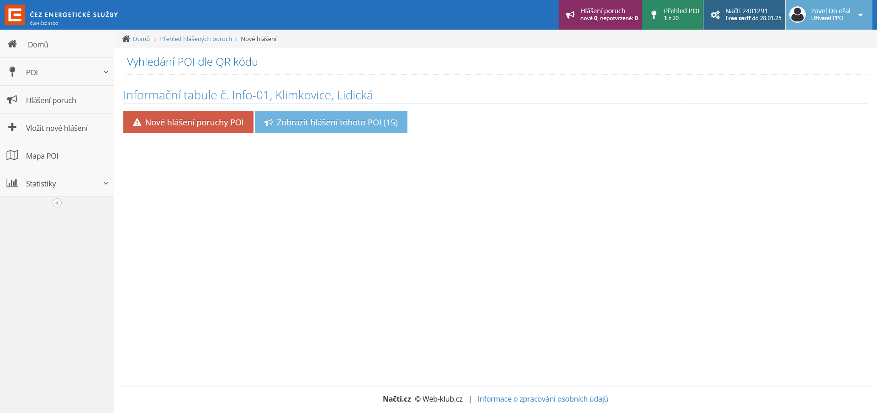Click the pin icon beside Přehled POI
This screenshot has height=413, width=877.
654,15
